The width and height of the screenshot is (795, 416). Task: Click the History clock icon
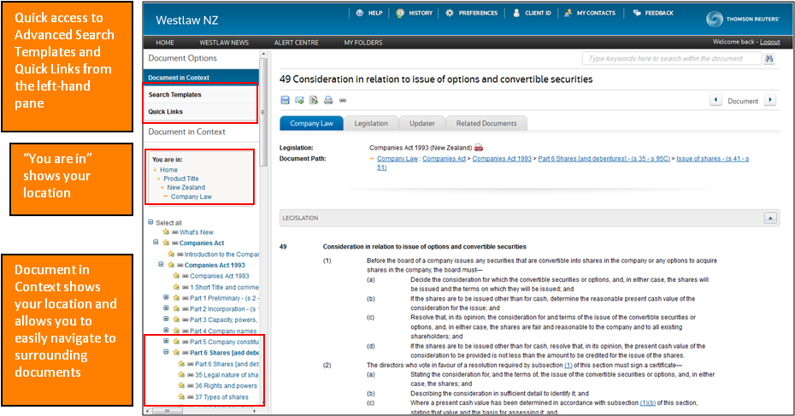pos(400,13)
